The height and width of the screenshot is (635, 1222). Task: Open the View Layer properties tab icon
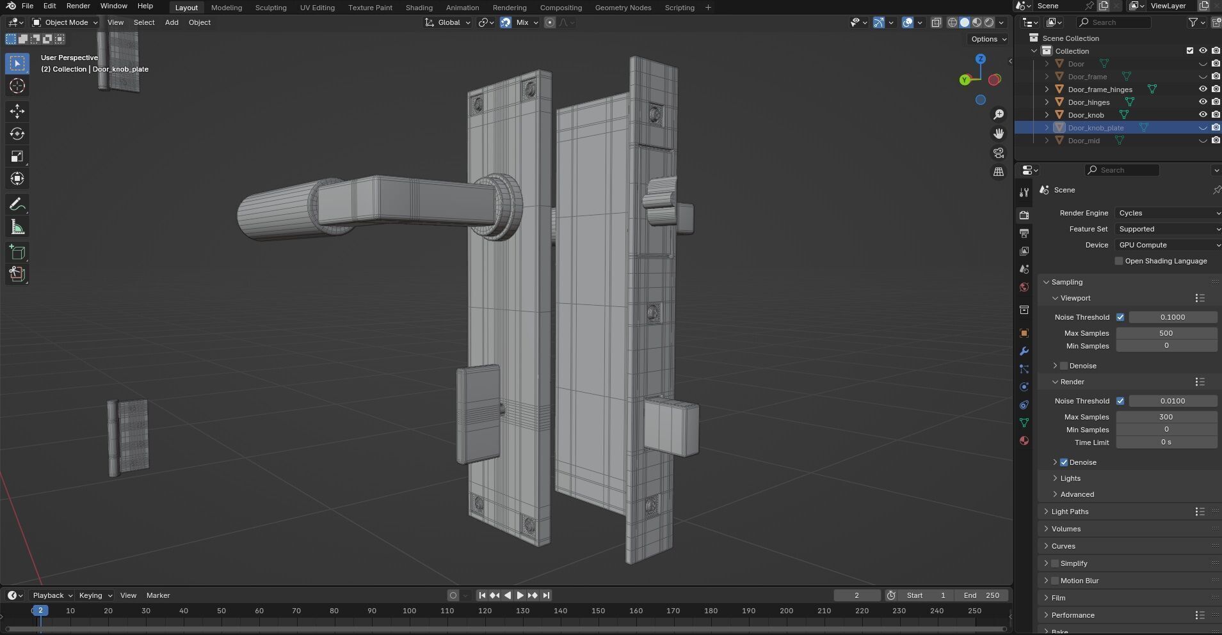[1024, 251]
